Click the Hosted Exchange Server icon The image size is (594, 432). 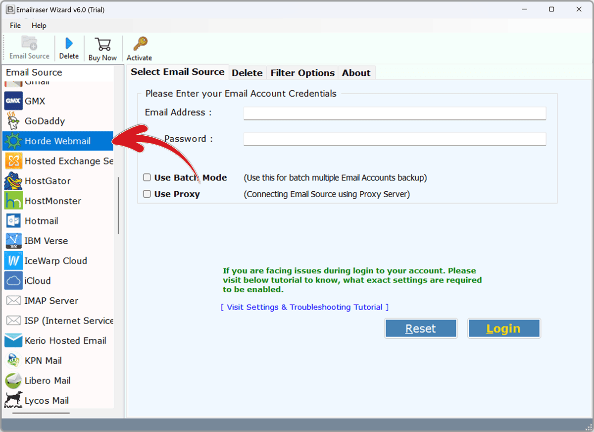tap(13, 161)
